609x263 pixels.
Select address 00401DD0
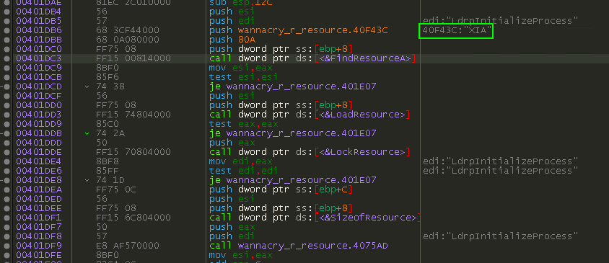pyautogui.click(x=39, y=105)
